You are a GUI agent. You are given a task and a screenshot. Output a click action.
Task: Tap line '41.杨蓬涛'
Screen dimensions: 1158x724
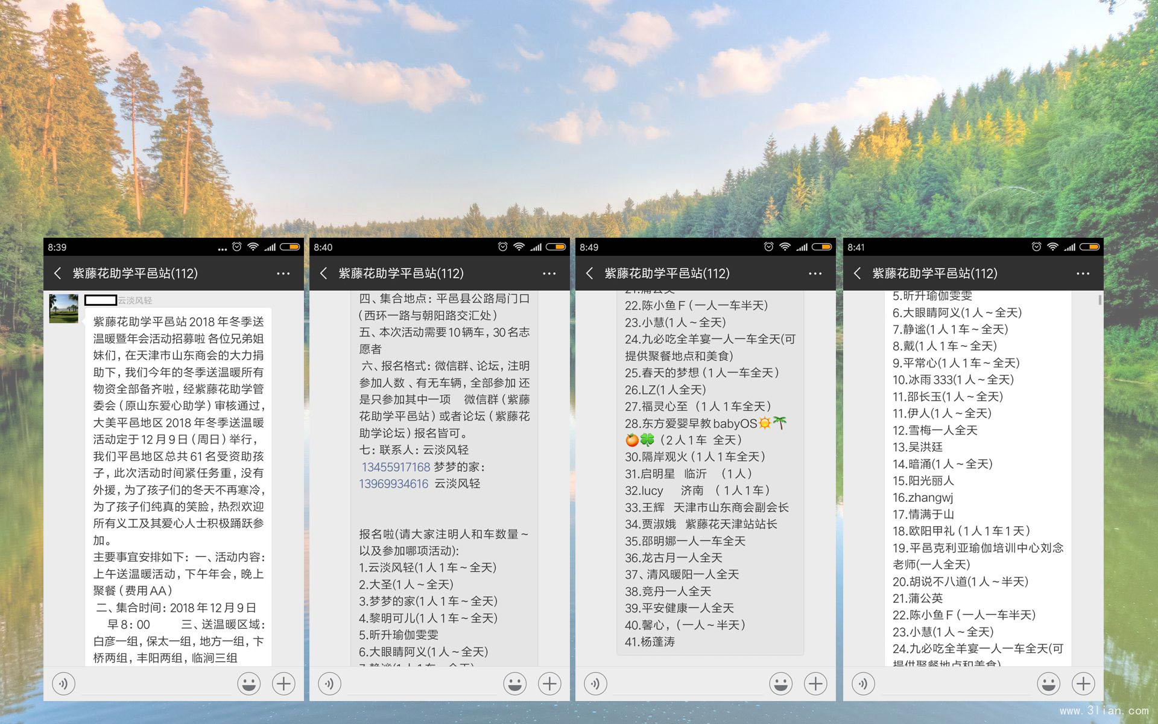point(650,643)
